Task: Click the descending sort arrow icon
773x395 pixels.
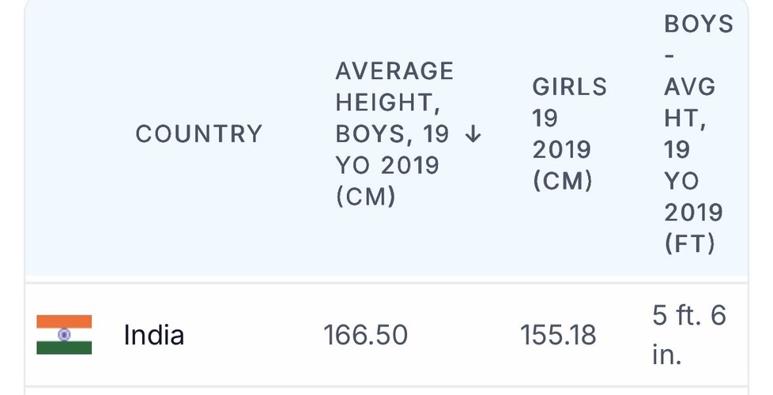Action: point(473,134)
